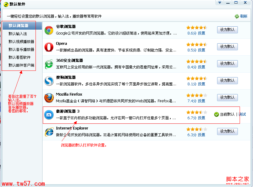Viewport: 253px width, 187px height.
Task: Click the 6.7分 score text
Action: click(x=192, y=118)
